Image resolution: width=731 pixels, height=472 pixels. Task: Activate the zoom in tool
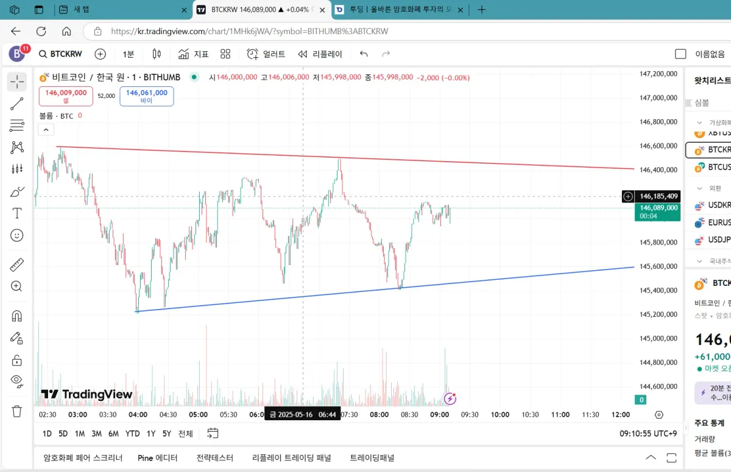16,286
